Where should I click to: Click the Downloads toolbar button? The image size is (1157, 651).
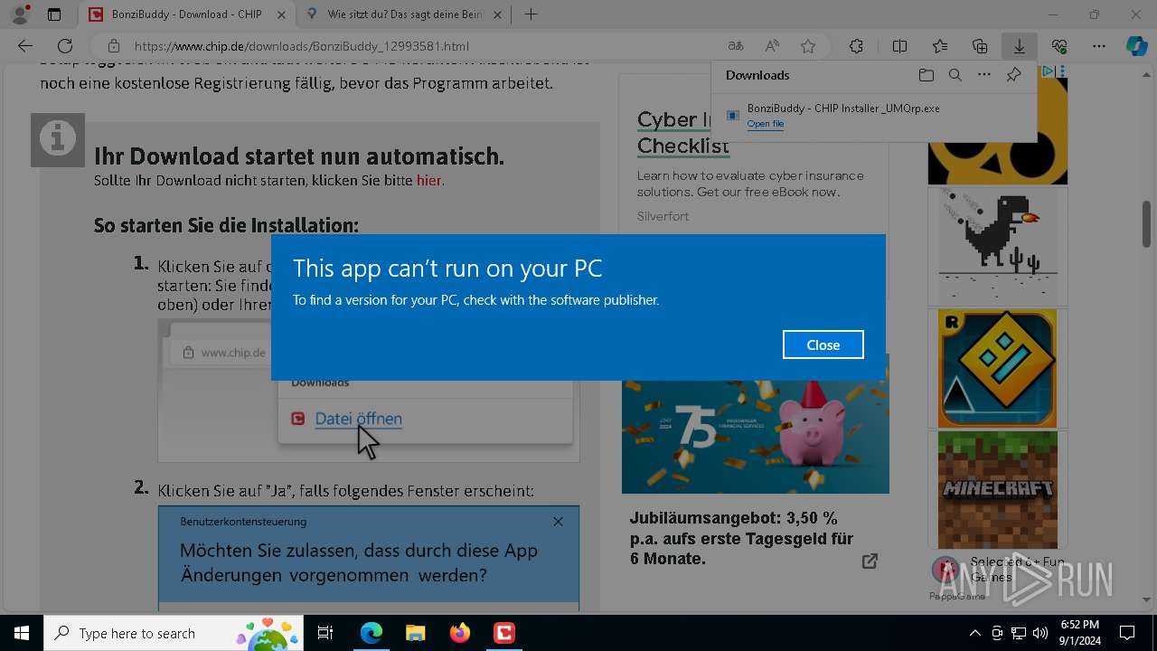click(x=1019, y=46)
